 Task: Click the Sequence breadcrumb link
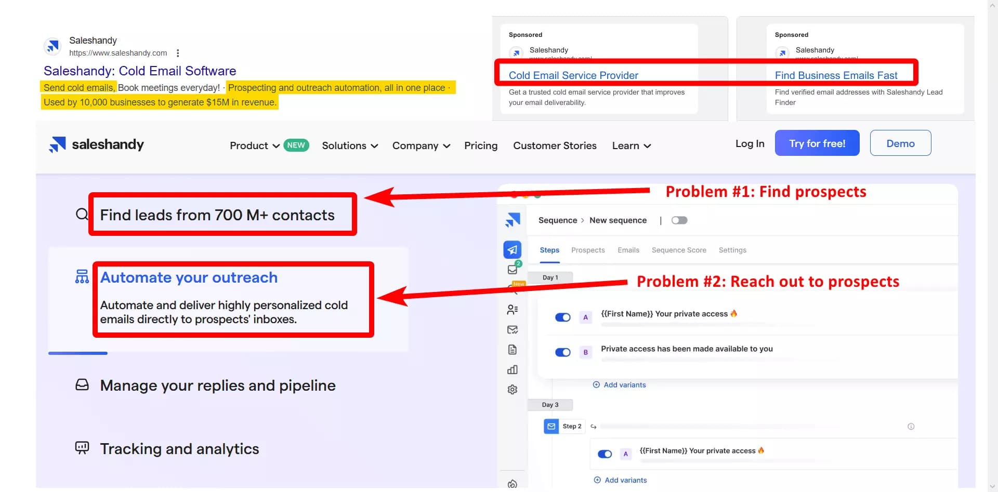pos(557,220)
